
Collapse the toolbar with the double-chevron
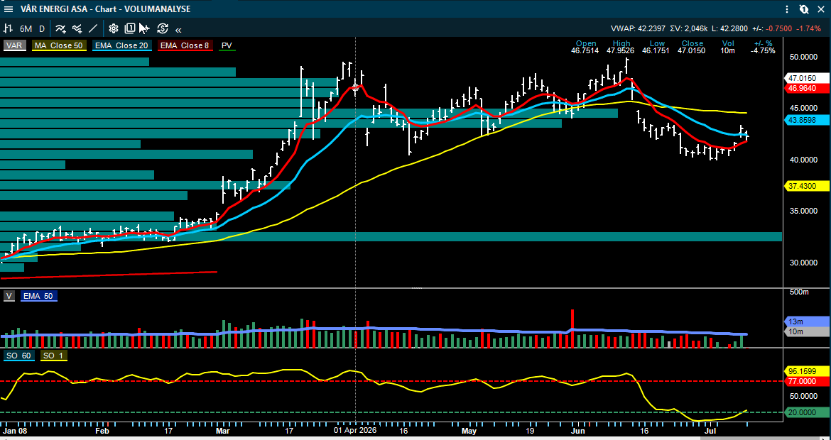(x=178, y=30)
